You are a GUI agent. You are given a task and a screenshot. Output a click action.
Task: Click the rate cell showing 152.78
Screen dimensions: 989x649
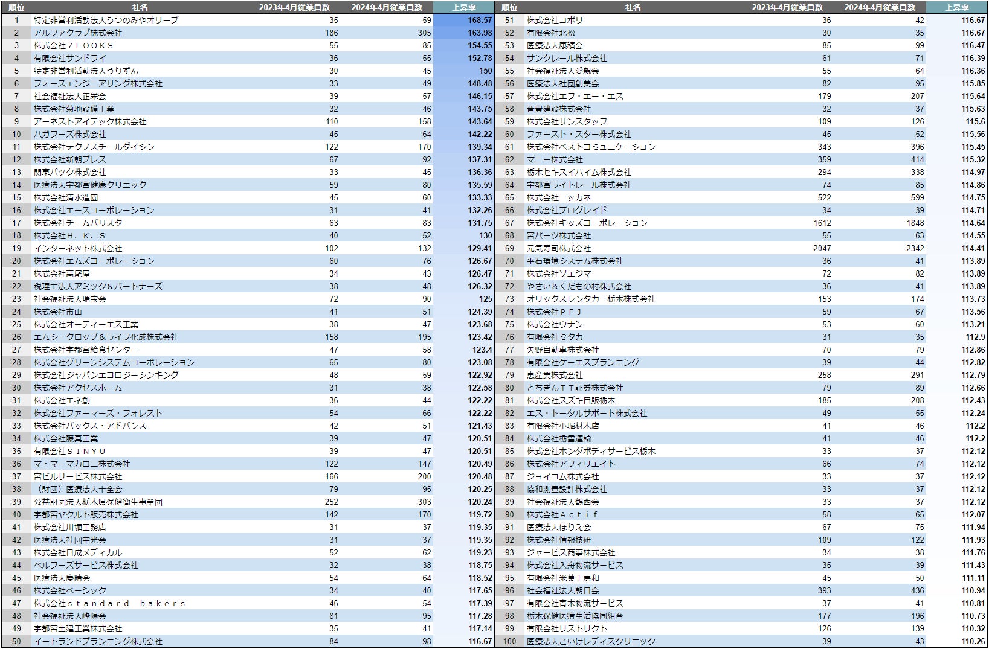pyautogui.click(x=480, y=58)
